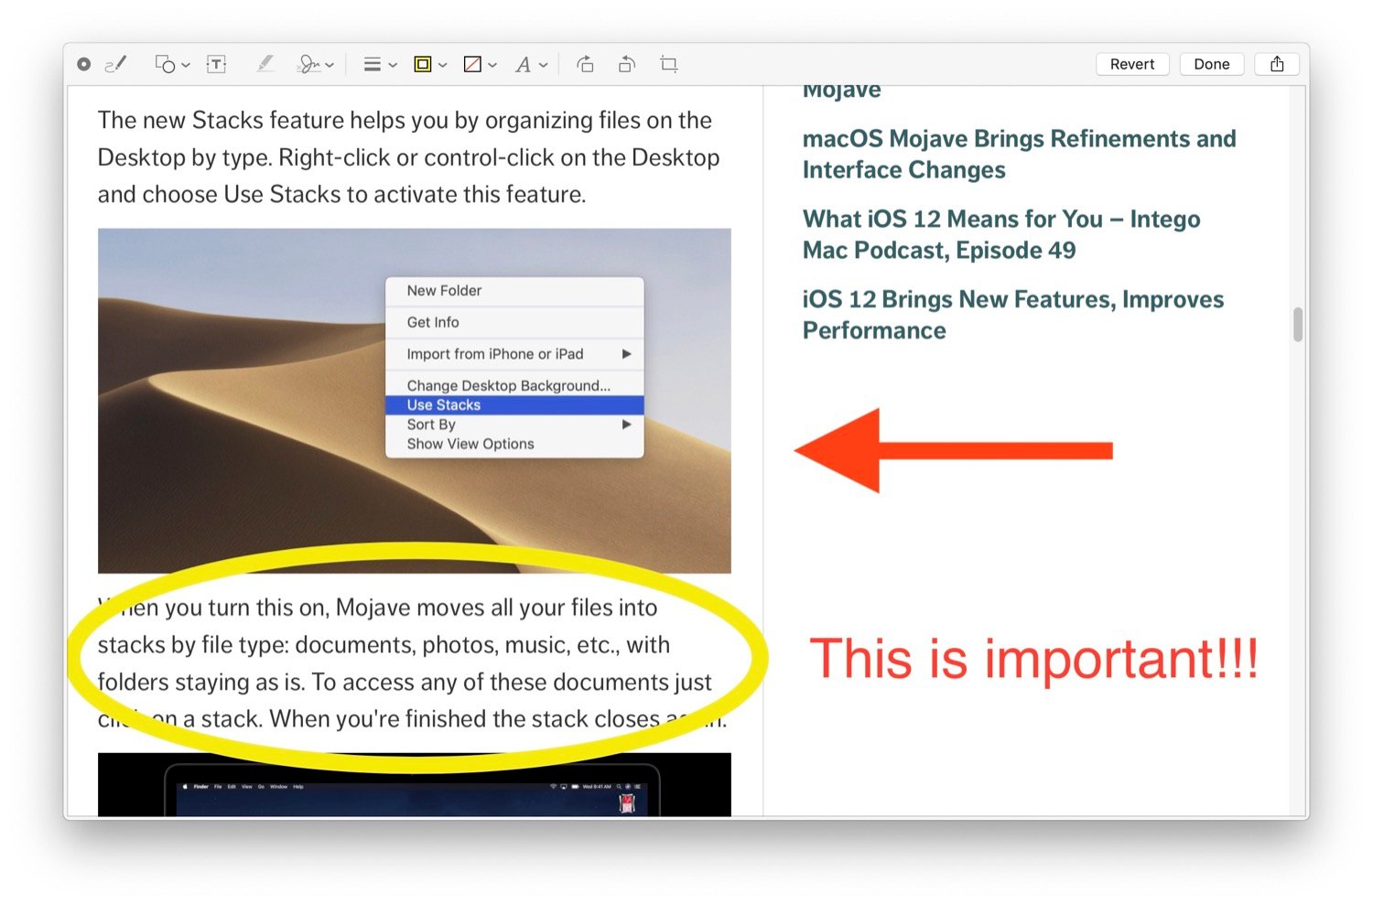Click the Highlight marker tool
The image size is (1373, 904).
(265, 64)
